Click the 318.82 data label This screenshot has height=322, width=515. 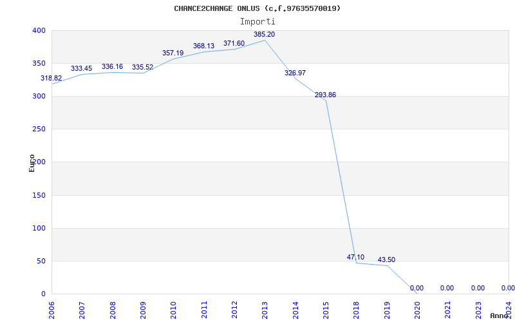(51, 78)
